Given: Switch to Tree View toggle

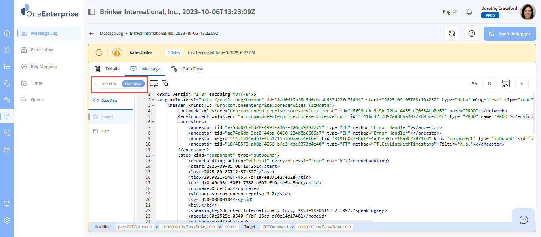Looking at the screenshot, I should (109, 84).
